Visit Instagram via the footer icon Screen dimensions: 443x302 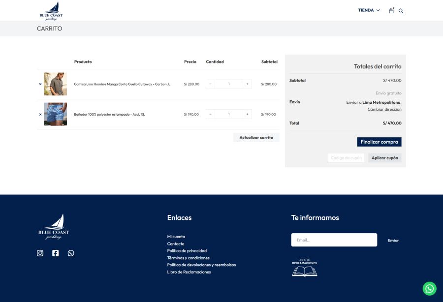coord(40,253)
